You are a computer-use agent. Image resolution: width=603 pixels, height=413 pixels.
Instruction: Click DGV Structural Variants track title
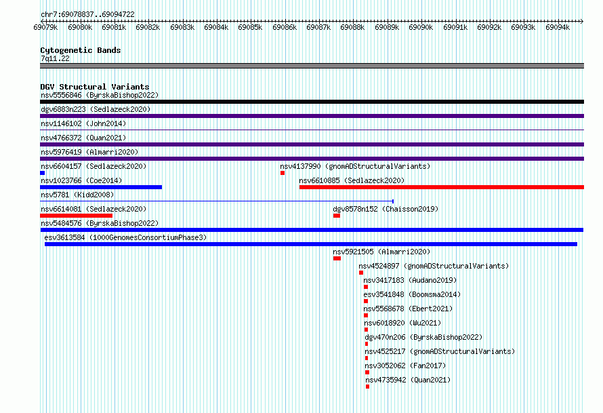point(95,87)
